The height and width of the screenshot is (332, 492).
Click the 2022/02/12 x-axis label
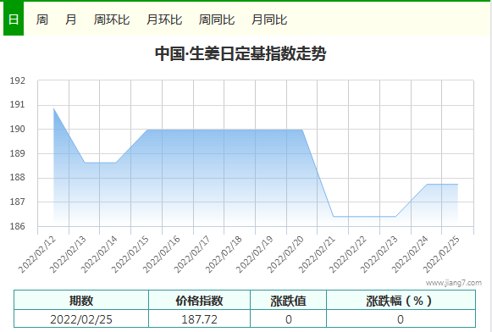37,255
